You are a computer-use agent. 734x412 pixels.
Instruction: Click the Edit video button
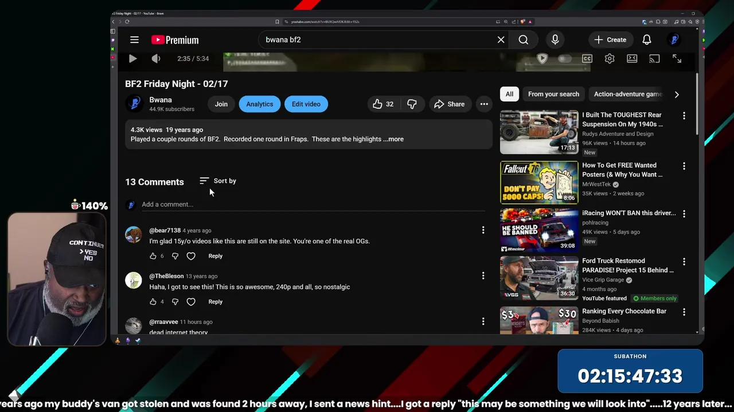pyautogui.click(x=306, y=104)
